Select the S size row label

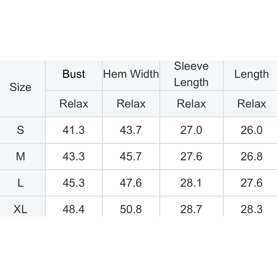pos(20,130)
